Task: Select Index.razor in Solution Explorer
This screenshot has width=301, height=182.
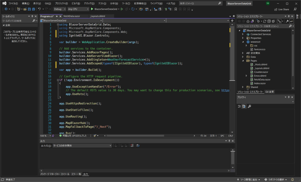Action: tap(260, 83)
